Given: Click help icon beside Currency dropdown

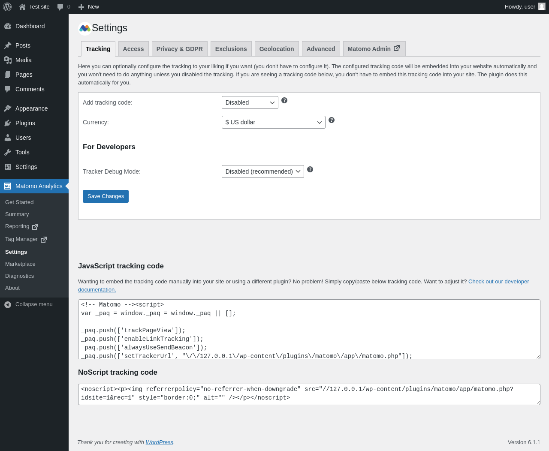Looking at the screenshot, I should tap(332, 120).
